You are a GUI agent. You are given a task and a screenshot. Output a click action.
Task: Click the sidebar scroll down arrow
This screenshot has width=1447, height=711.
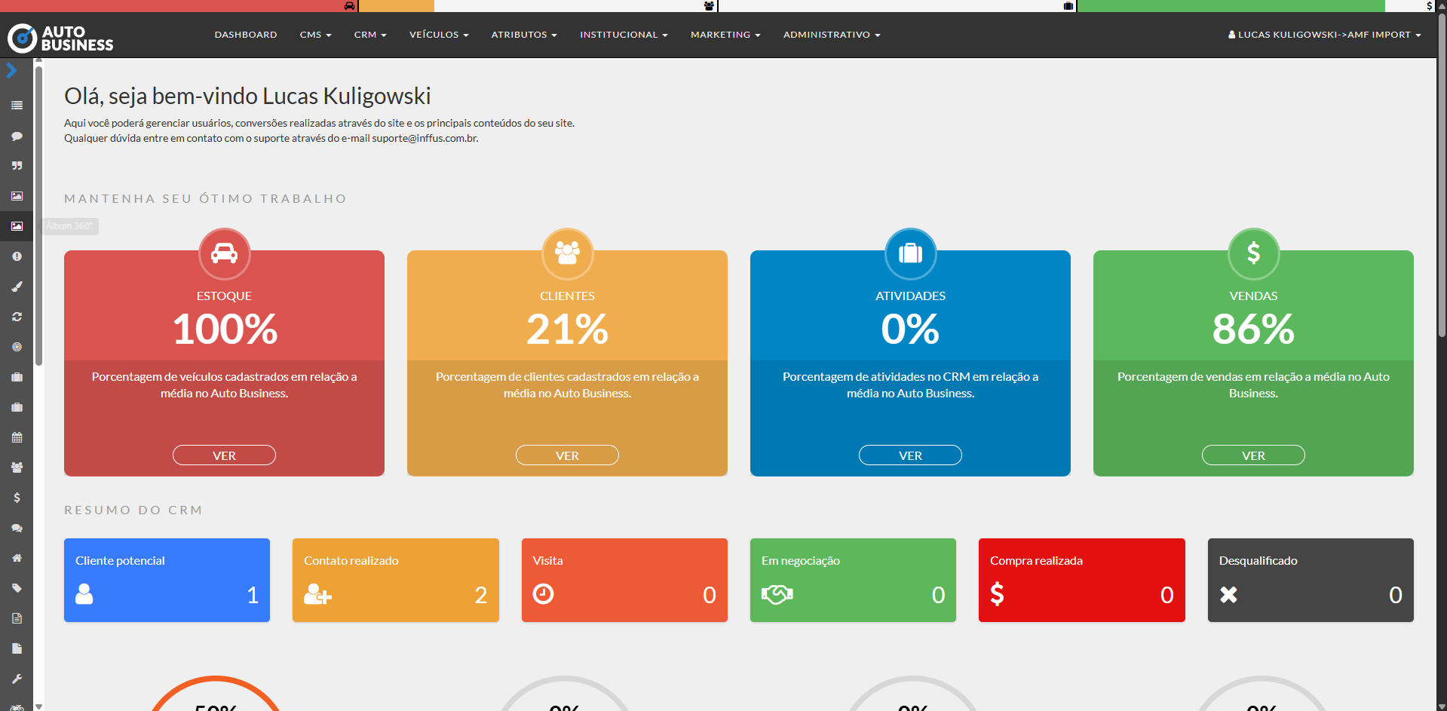point(38,706)
